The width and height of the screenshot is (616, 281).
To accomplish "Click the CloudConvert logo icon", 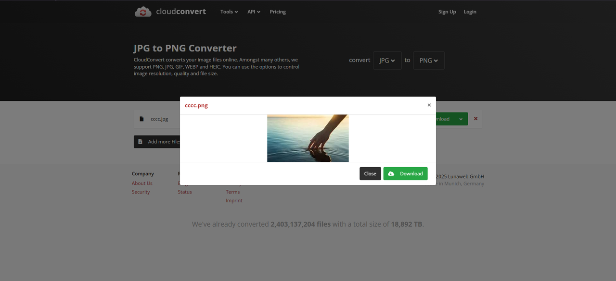I will click(x=143, y=12).
